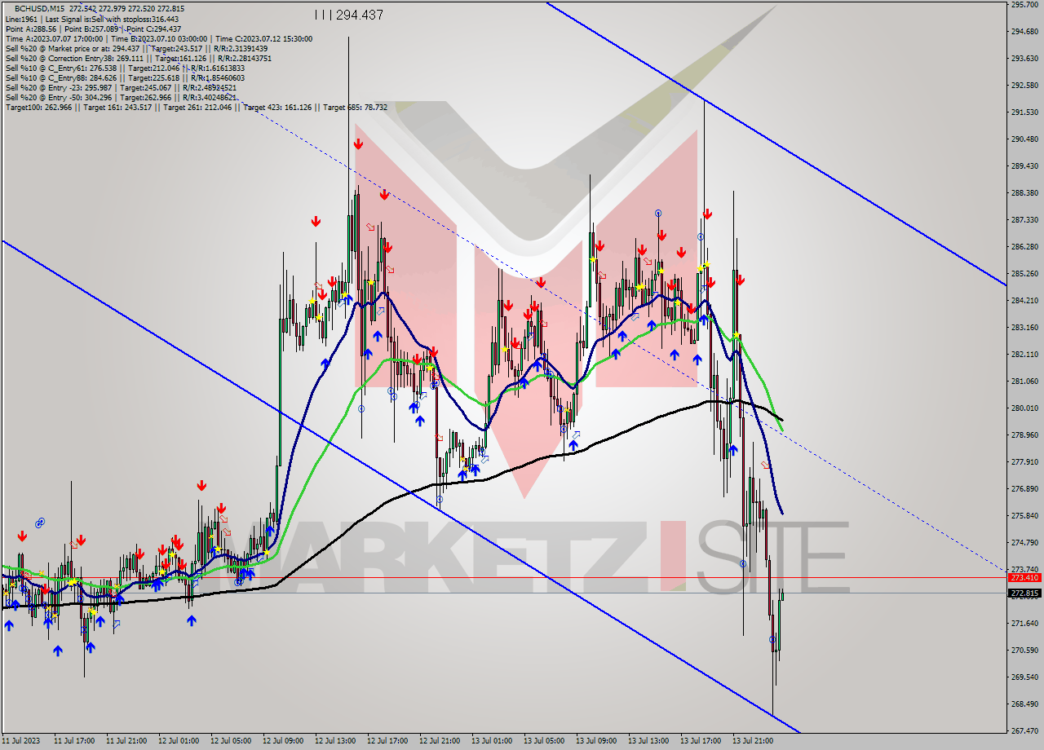1044x750 pixels.
Task: Click the 285.260 price axis label
Action: (1024, 274)
